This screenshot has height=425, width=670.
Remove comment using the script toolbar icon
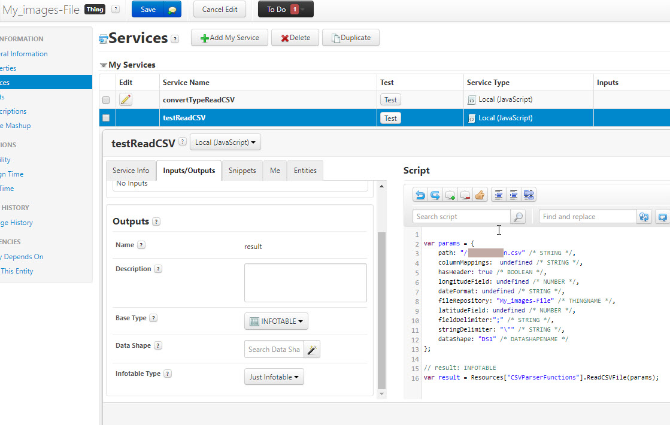(x=465, y=194)
